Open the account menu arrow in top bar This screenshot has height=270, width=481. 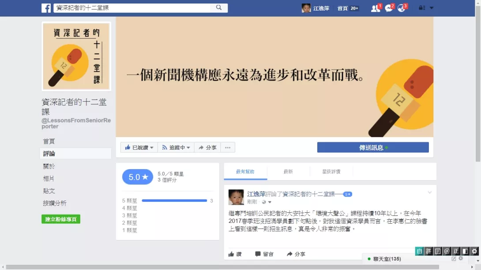tap(432, 7)
